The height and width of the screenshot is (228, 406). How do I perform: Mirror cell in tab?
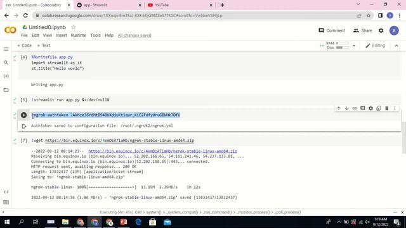pyautogui.click(x=379, y=108)
